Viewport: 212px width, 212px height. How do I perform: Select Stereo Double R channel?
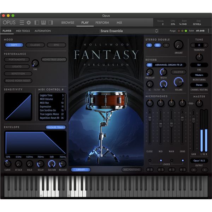coord(166,45)
